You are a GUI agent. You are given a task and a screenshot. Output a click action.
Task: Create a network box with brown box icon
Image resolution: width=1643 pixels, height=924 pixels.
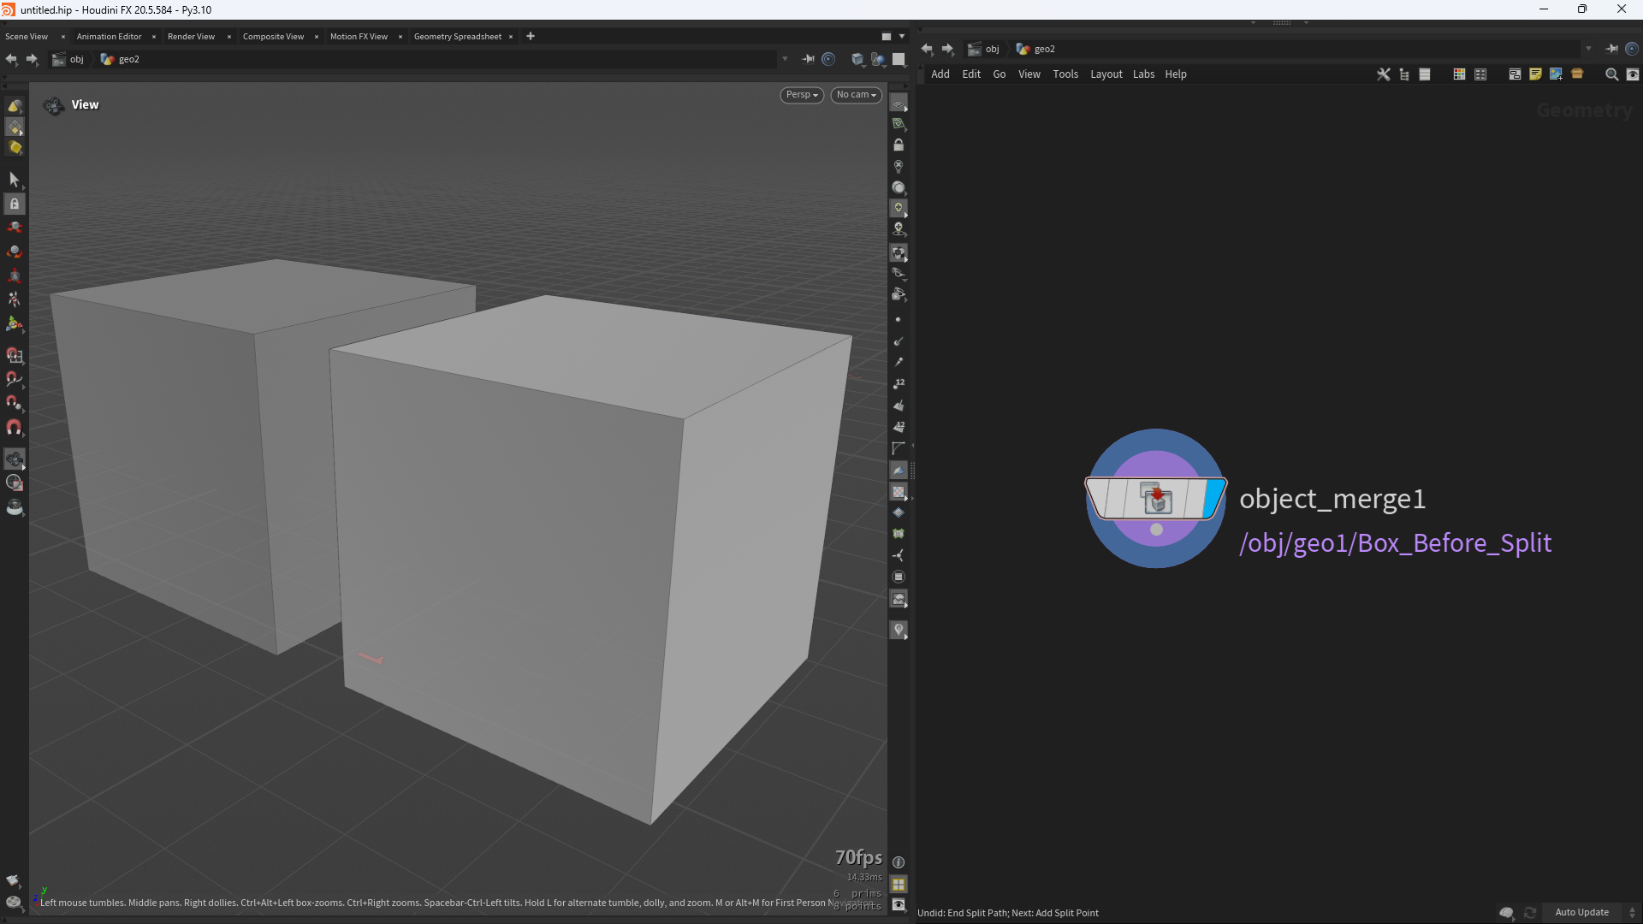(1577, 74)
